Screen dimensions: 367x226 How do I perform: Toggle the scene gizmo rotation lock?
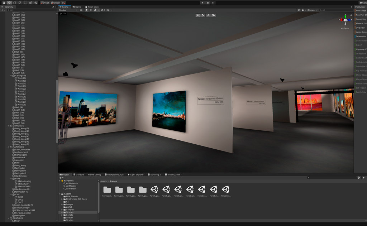tap(351, 15)
